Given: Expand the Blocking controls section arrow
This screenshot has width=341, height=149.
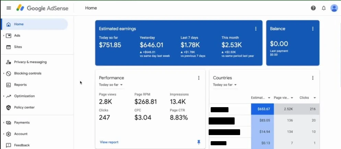Looking at the screenshot, I should coord(4,73).
